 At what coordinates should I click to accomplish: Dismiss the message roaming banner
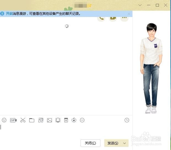(x=129, y=14)
